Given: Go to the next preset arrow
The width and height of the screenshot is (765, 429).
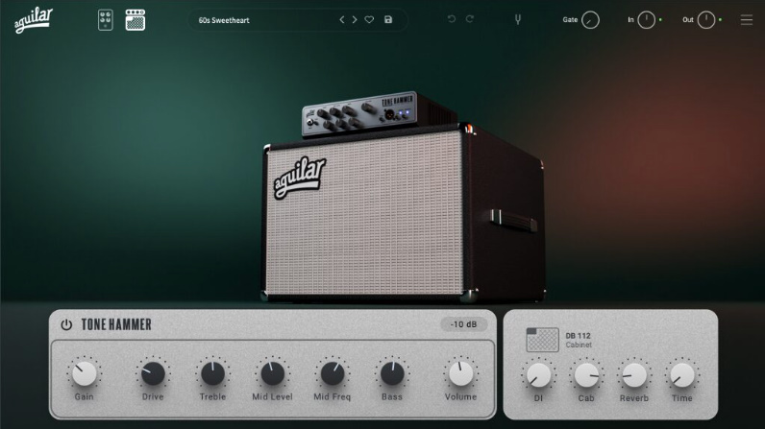Looking at the screenshot, I should pyautogui.click(x=355, y=20).
